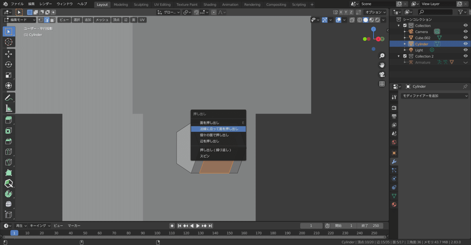The height and width of the screenshot is (245, 471).
Task: Select the Extrude Region tool
Action: click(x=9, y=120)
